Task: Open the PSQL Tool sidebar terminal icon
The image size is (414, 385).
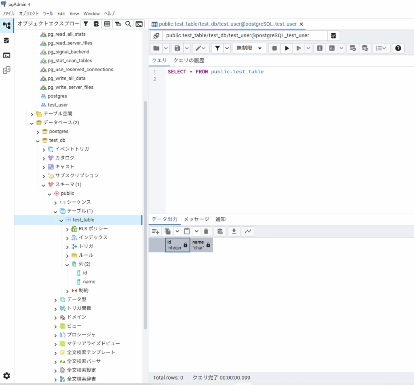Action: click(6, 55)
